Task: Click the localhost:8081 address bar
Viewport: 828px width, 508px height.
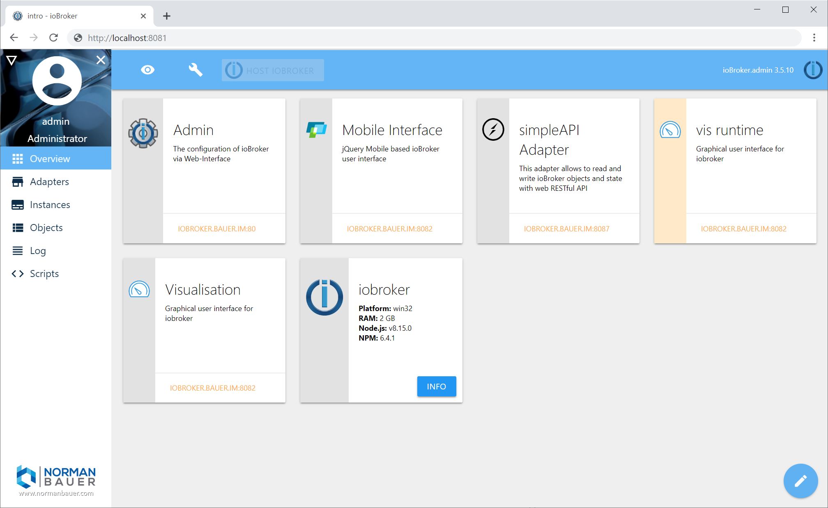Action: coord(435,38)
